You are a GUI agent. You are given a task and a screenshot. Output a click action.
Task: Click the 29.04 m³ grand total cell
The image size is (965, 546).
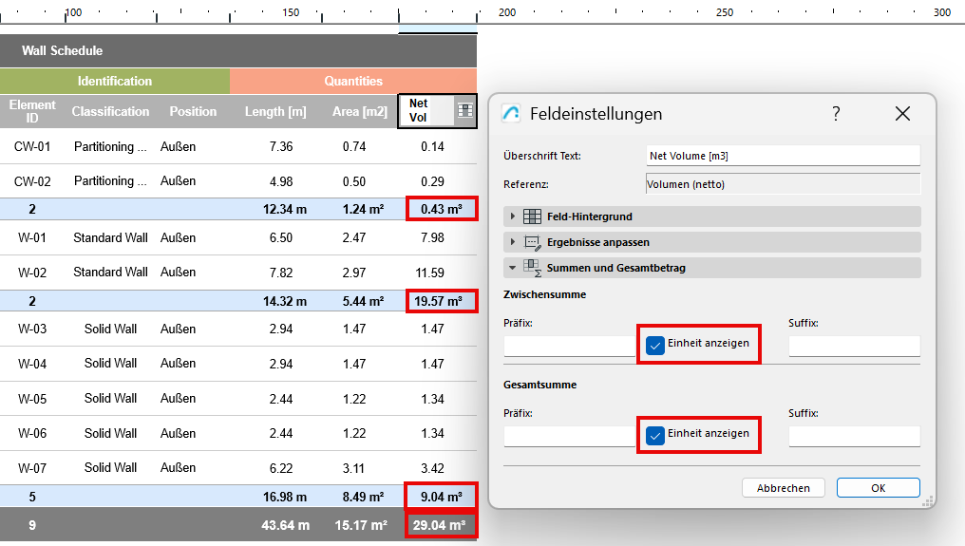pyautogui.click(x=441, y=525)
